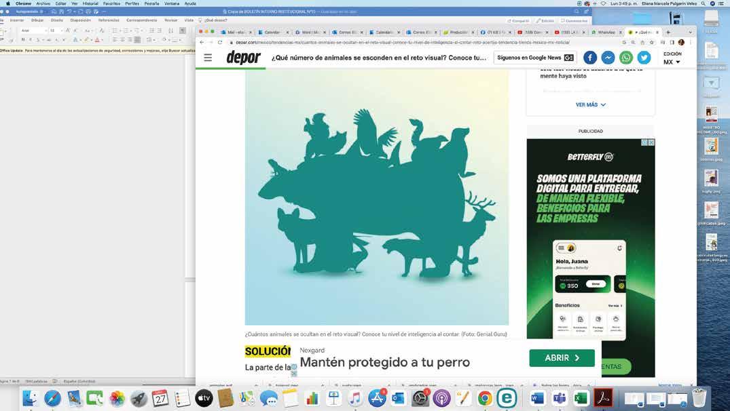This screenshot has width=730, height=411.
Task: Open Microsoft Word in the Dock
Action: tap(537, 398)
